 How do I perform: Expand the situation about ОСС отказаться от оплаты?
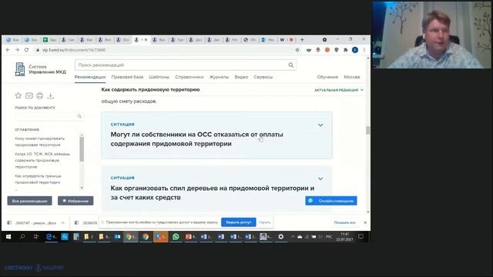click(320, 125)
